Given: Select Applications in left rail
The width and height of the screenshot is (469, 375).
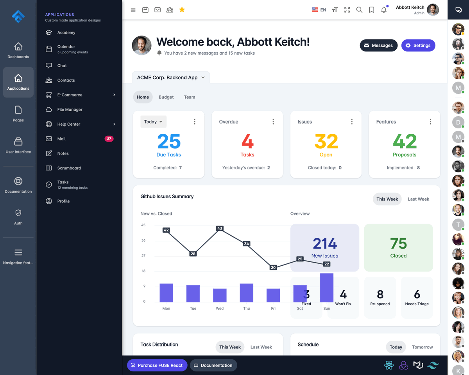Looking at the screenshot, I should point(18,82).
